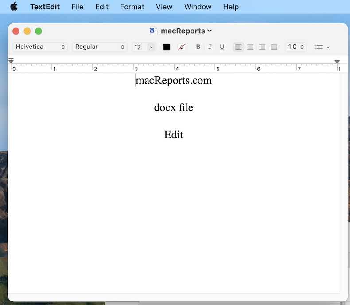Open the Window menu
This screenshot has width=350, height=305.
pos(198,7)
